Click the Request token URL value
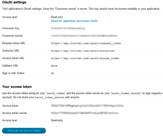The width and height of the screenshot is (163, 136). (86, 43)
